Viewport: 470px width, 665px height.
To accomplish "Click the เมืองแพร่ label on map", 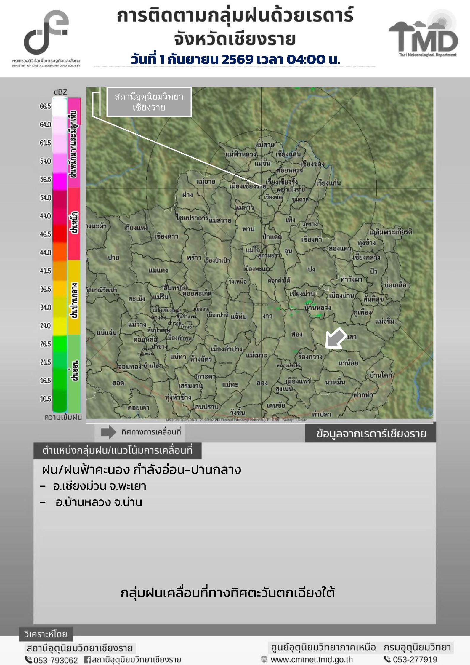I will pyautogui.click(x=298, y=381).
